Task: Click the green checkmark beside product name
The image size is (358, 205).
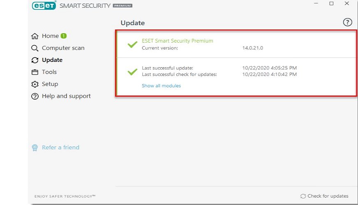Action: pyautogui.click(x=132, y=44)
